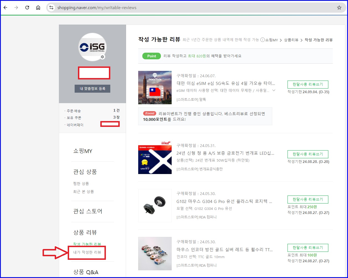348x278 pixels.
Task: Open the mouse encoder product thumbnail
Action: pos(155,254)
